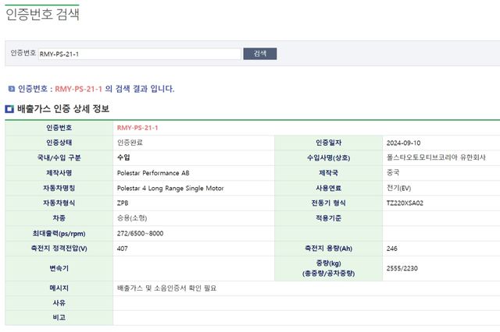Select the 272/6500~8000 max output cell

click(x=141, y=232)
